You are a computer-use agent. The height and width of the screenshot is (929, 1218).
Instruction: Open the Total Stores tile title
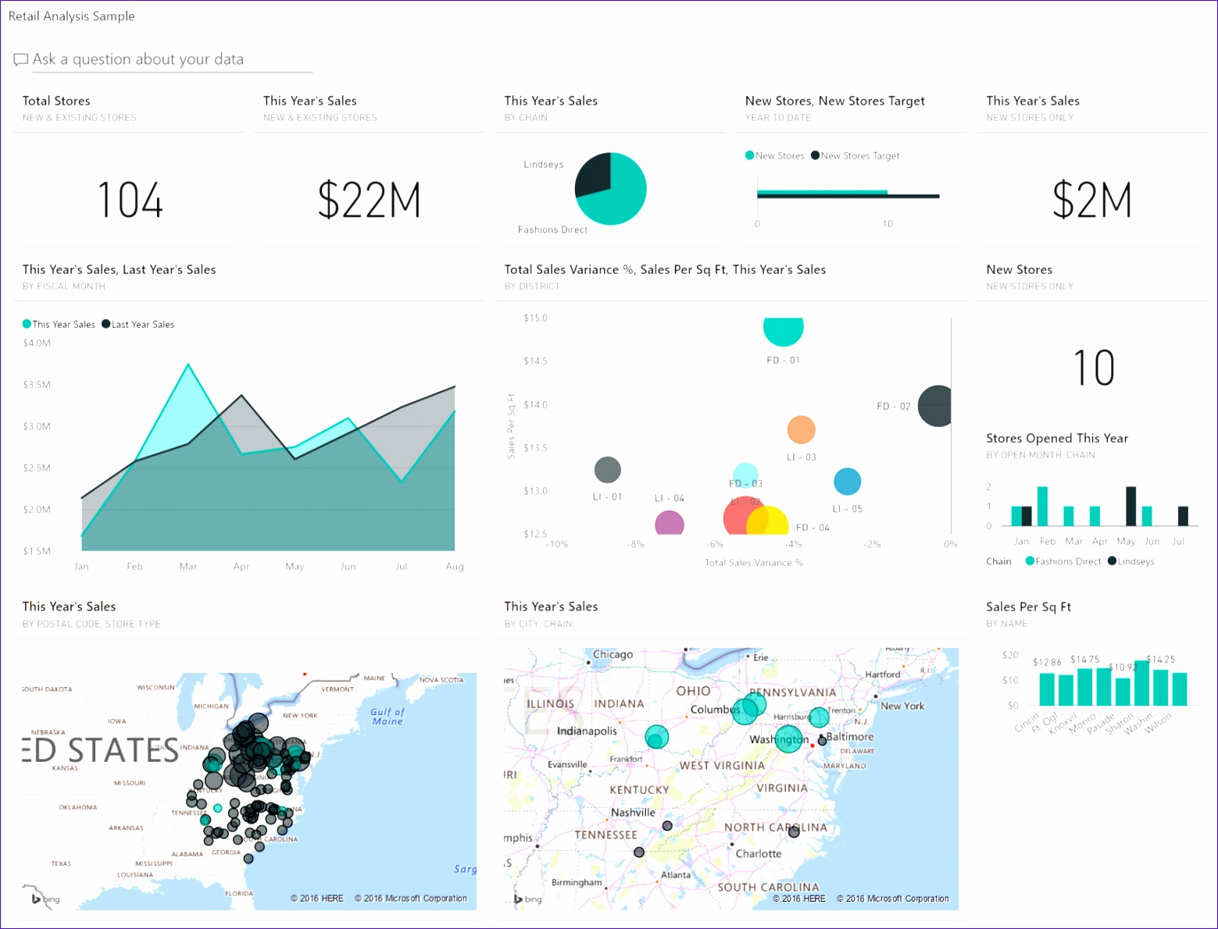tap(56, 101)
